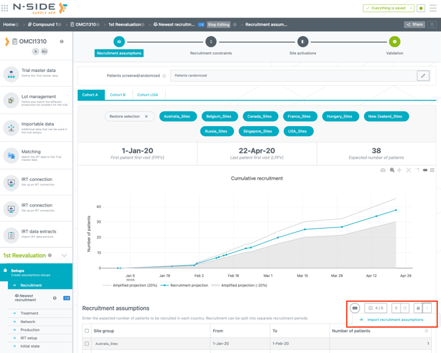Edit Patients screened/randomized with pencil icon
This screenshot has width=441, height=353.
coord(423,76)
